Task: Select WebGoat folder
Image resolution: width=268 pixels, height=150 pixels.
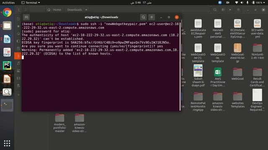Action: click(237, 74)
